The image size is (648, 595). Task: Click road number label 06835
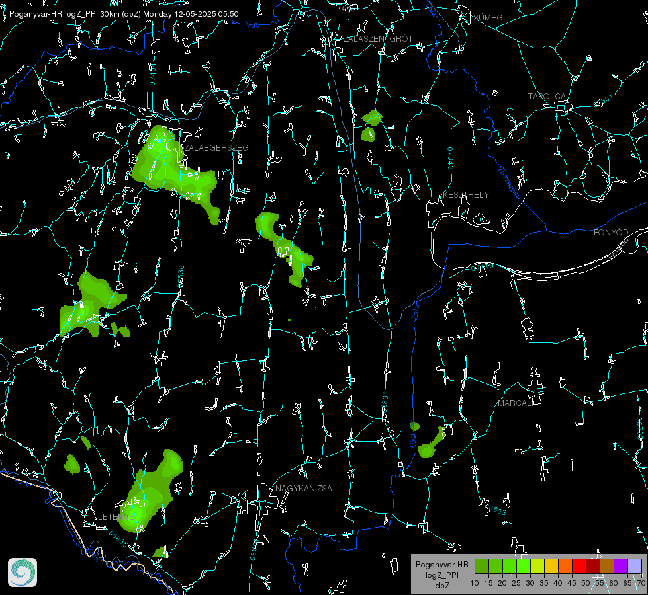(x=118, y=539)
